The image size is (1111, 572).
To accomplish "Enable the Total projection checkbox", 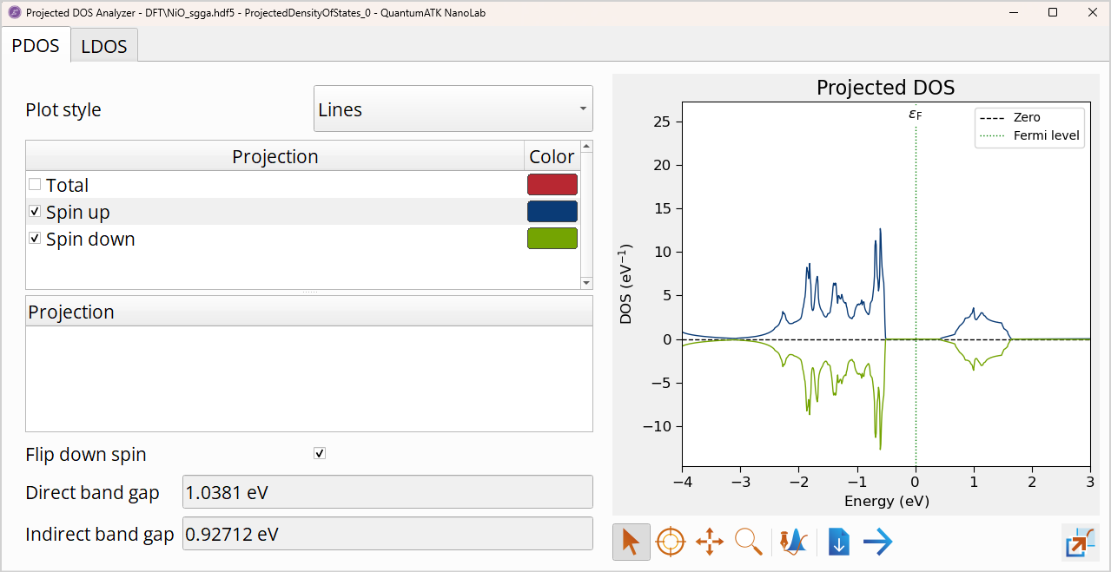I will point(35,185).
